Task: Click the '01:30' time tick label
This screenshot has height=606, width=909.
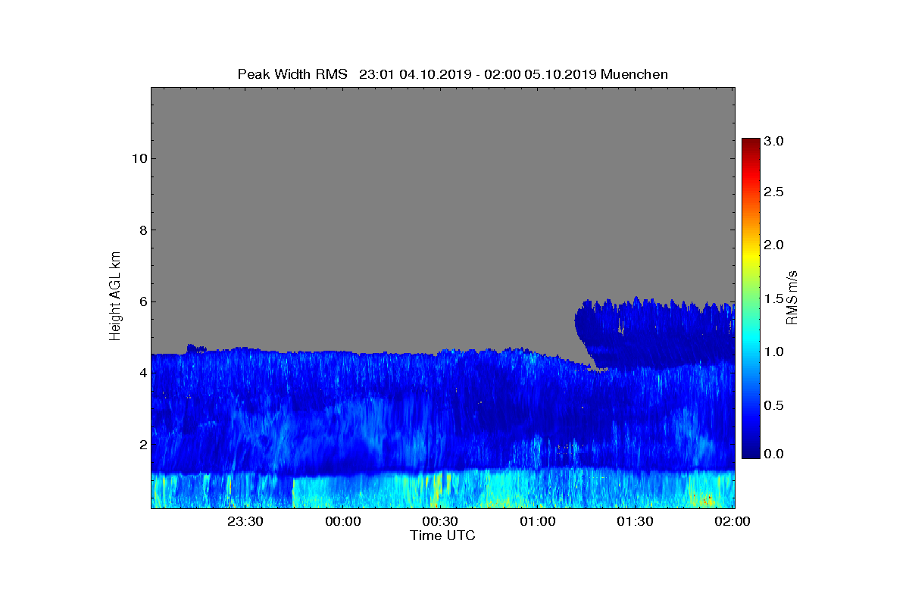Action: point(635,521)
